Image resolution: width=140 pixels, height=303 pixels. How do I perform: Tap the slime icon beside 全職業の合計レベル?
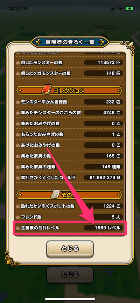click(x=18, y=228)
